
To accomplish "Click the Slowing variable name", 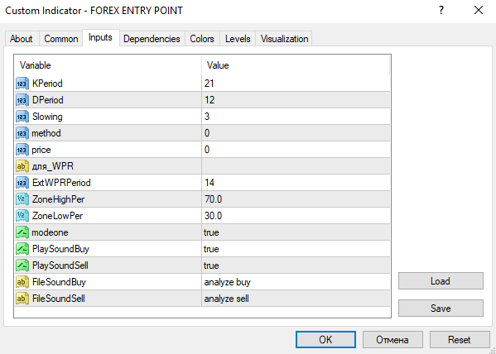I will click(x=47, y=117).
